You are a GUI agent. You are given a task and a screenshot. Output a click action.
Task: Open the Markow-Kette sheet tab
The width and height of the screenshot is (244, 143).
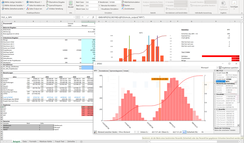pyautogui.click(x=46, y=141)
